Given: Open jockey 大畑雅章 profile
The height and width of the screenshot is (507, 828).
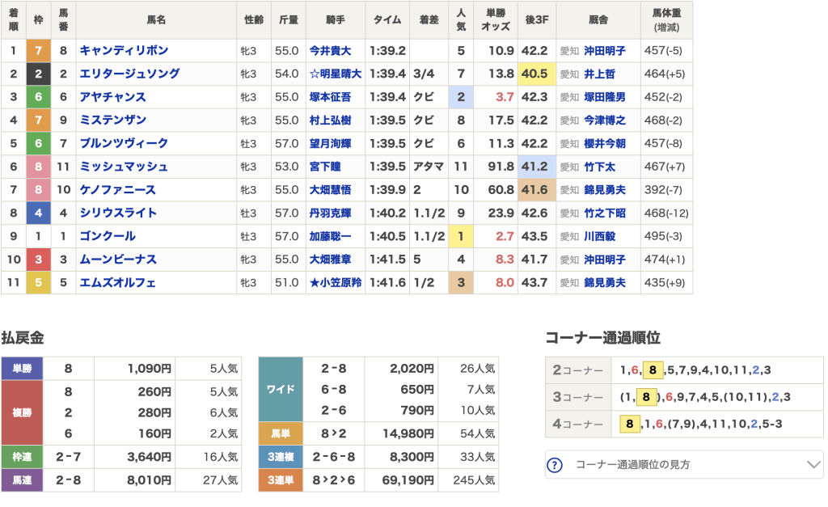Looking at the screenshot, I should (330, 260).
